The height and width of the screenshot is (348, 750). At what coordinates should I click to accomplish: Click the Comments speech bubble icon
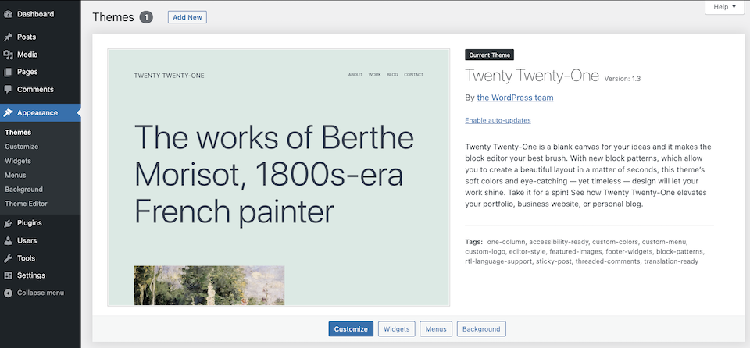point(8,90)
